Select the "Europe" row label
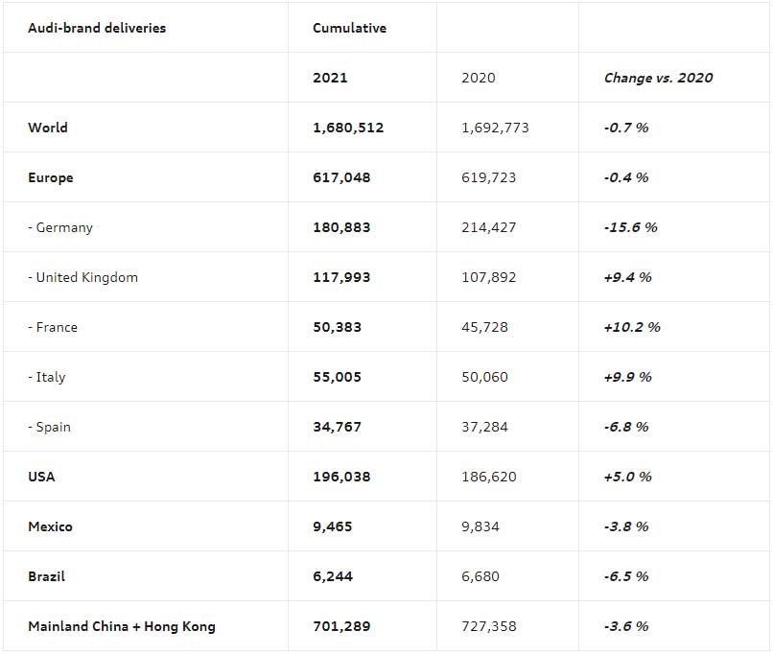This screenshot has width=773, height=654. pyautogui.click(x=51, y=177)
